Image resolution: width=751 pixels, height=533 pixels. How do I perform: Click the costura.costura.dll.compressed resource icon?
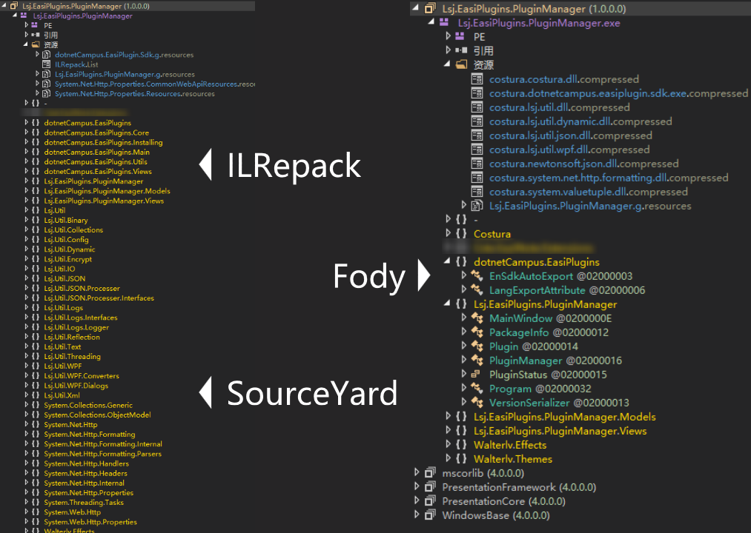pyautogui.click(x=477, y=79)
